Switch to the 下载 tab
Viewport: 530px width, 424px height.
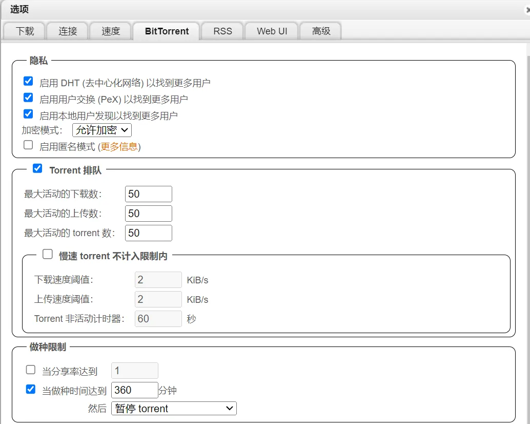point(24,31)
